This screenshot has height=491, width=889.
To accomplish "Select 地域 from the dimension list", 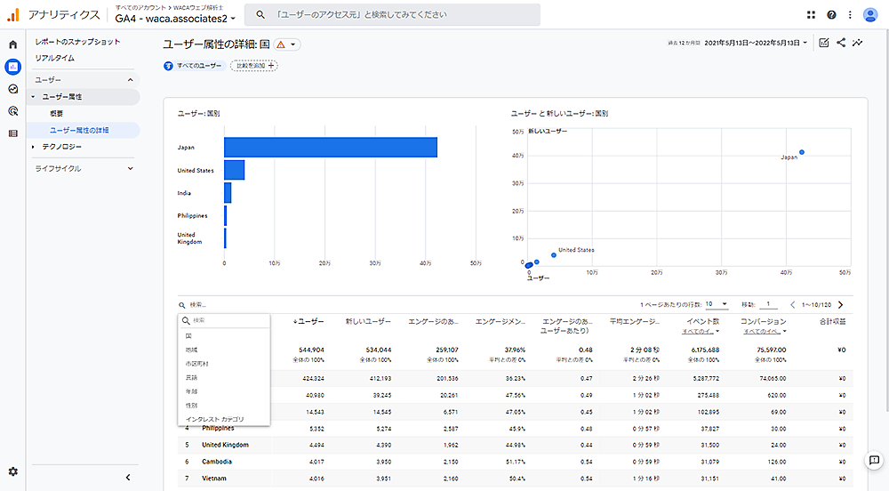I will pos(191,350).
